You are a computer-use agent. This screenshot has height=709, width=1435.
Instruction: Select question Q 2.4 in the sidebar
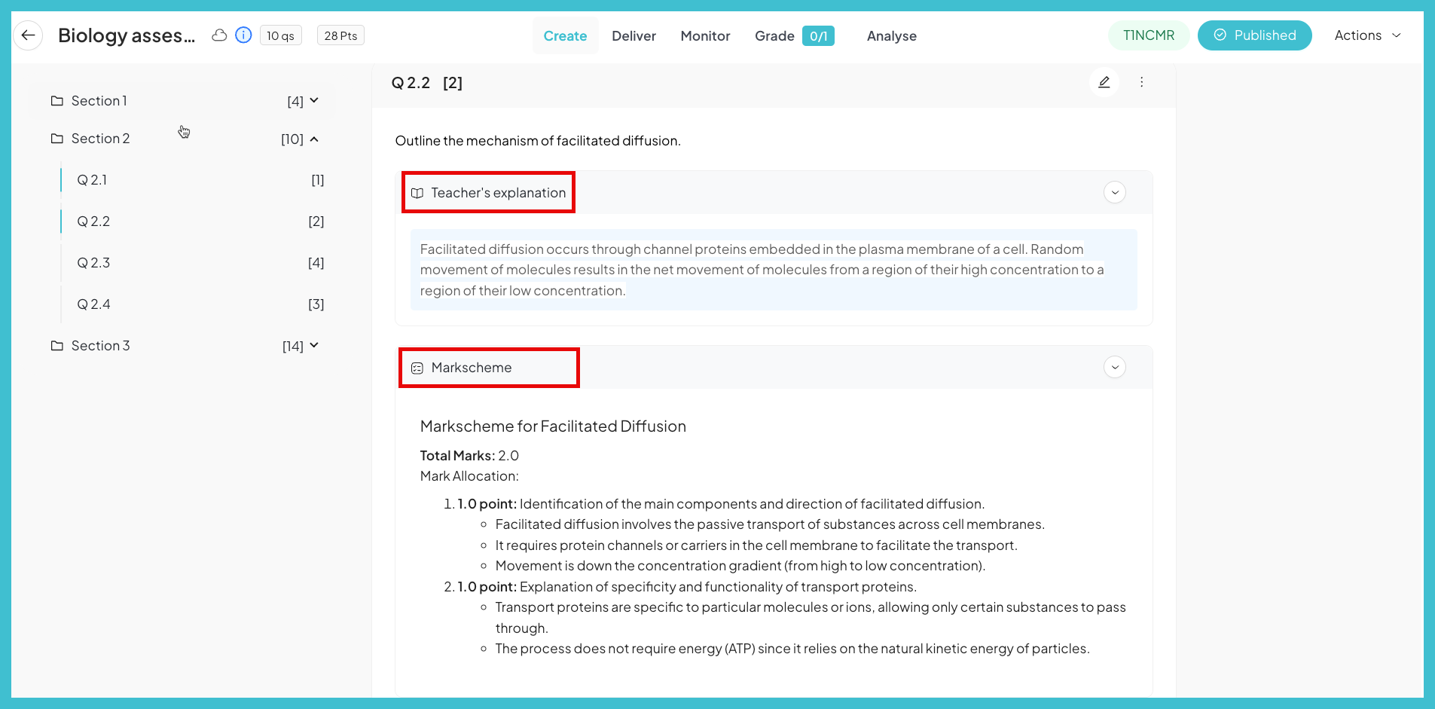pos(93,304)
